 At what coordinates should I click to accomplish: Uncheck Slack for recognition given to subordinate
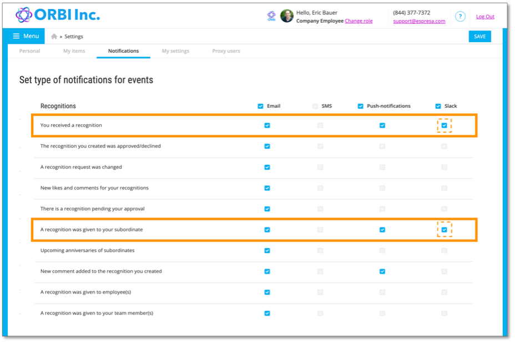(445, 230)
